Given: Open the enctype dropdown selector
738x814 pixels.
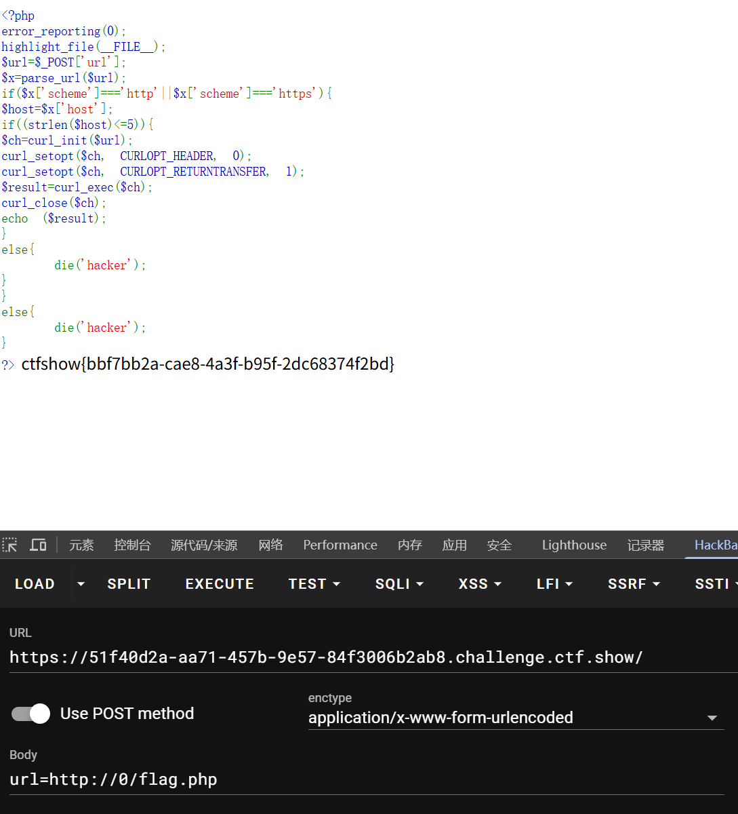Looking at the screenshot, I should 516,718.
